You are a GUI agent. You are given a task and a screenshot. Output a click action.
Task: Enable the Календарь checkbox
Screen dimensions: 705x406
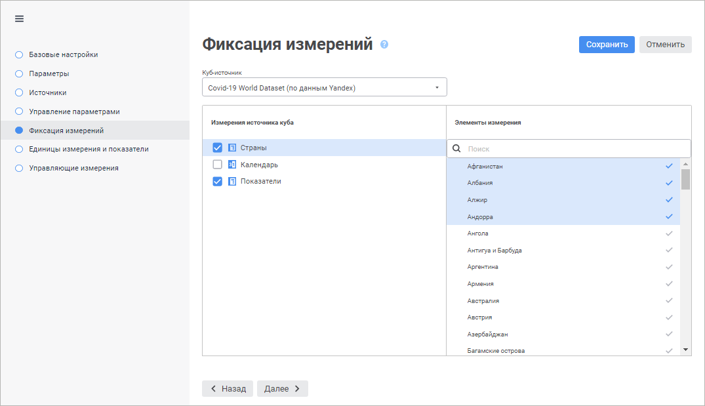(218, 165)
